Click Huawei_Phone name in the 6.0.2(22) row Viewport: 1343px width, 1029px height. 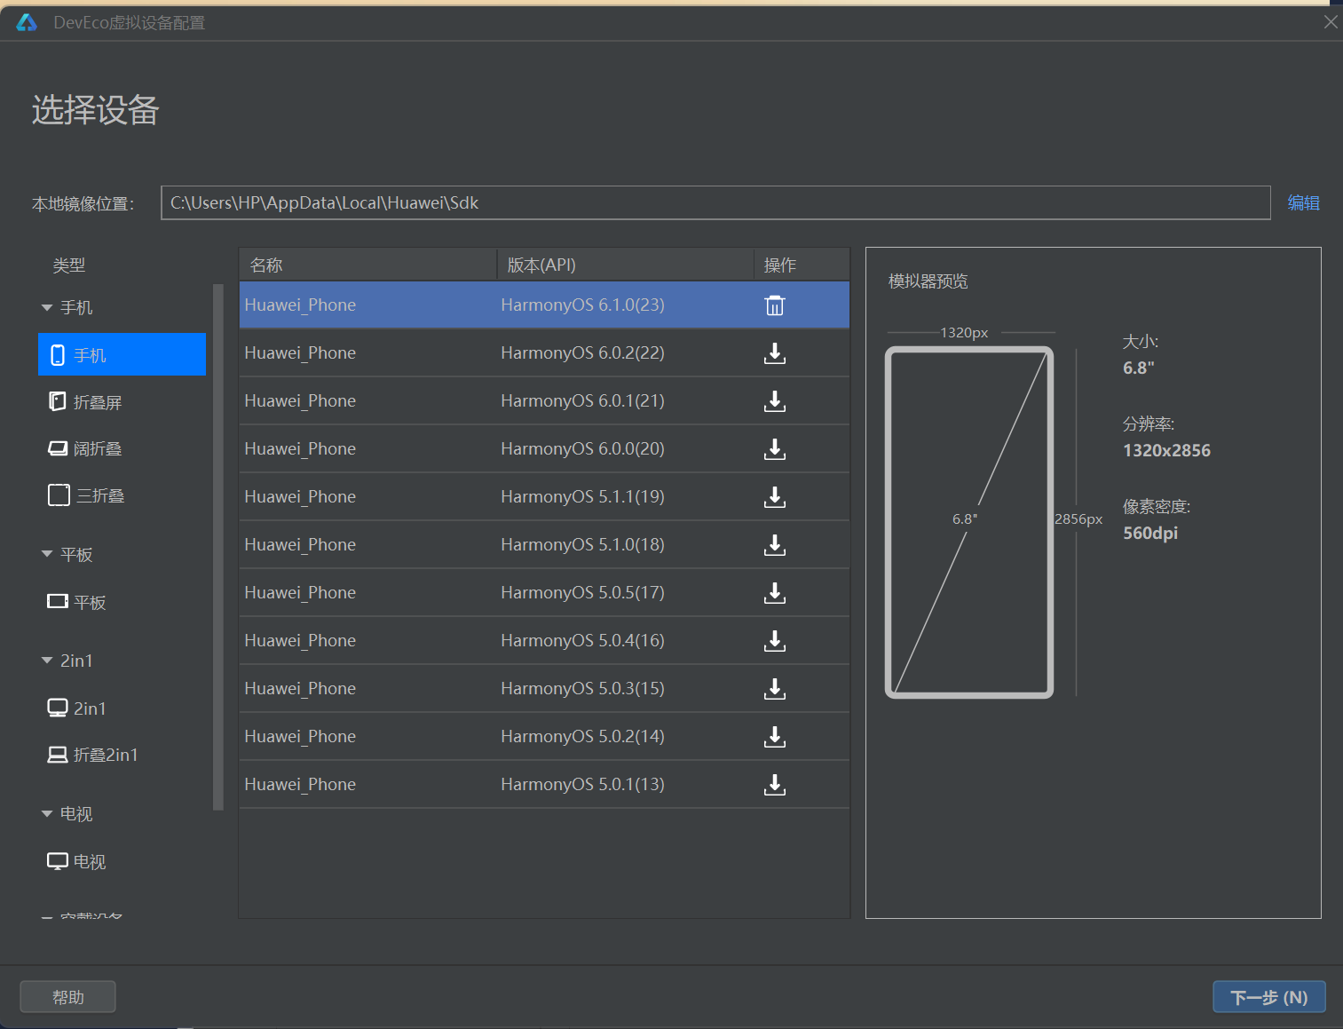pos(300,352)
